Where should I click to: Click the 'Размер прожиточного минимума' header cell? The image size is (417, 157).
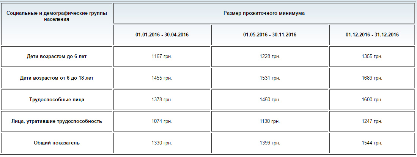(x=264, y=13)
